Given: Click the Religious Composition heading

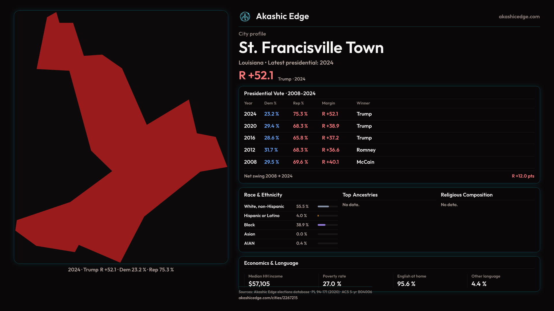Looking at the screenshot, I should pyautogui.click(x=466, y=195).
